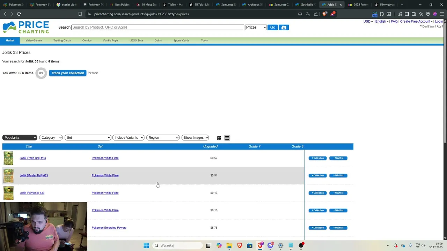Open the Show Images dropdown
This screenshot has width=447, height=251.
click(x=195, y=138)
